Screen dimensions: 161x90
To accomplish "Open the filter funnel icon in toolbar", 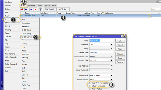I will 41,9.
